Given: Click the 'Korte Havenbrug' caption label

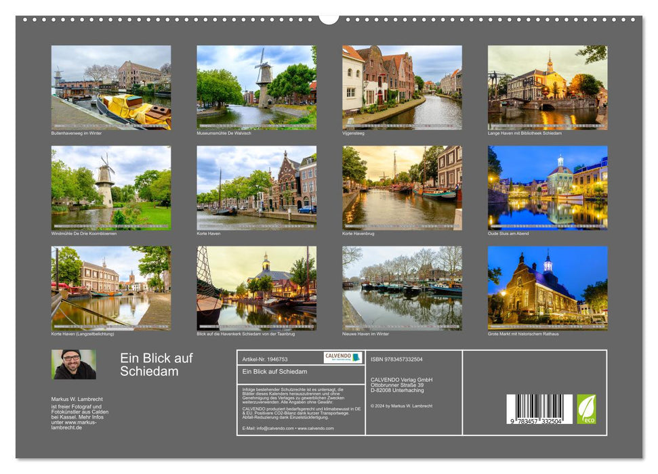Looking at the screenshot, I should coord(357,232).
